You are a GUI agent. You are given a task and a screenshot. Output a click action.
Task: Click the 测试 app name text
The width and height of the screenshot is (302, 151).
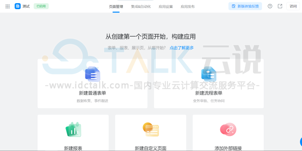coord(26,6)
